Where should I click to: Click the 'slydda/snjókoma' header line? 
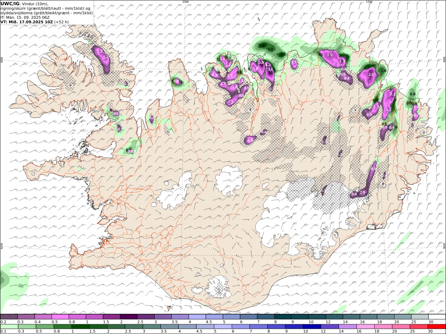[47, 13]
